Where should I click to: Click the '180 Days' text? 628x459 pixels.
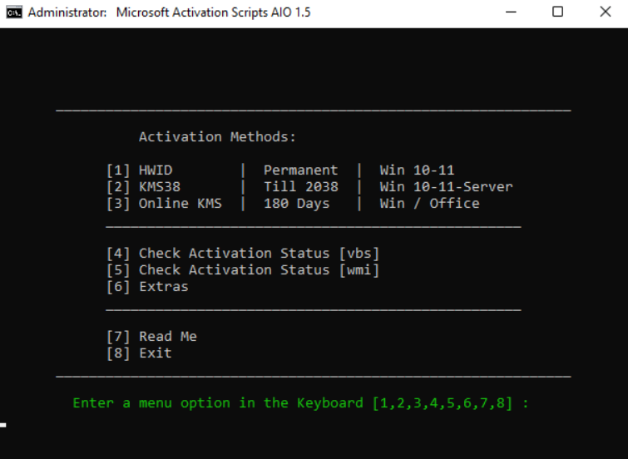[296, 204]
